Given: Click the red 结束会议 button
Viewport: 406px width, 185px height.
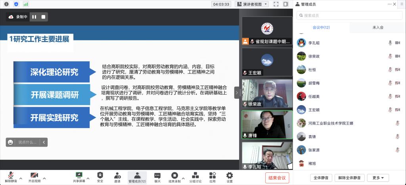Looking at the screenshot, I should [277, 177].
